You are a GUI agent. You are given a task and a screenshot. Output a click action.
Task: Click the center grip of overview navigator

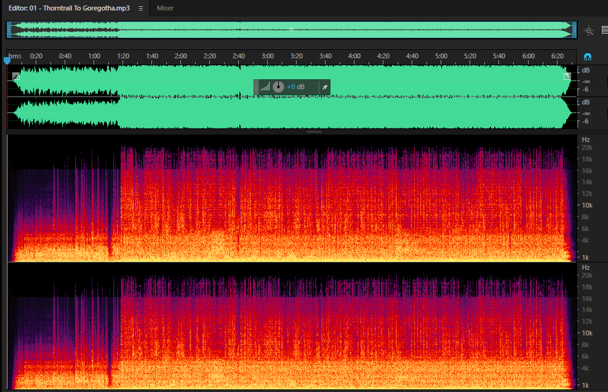click(x=291, y=29)
